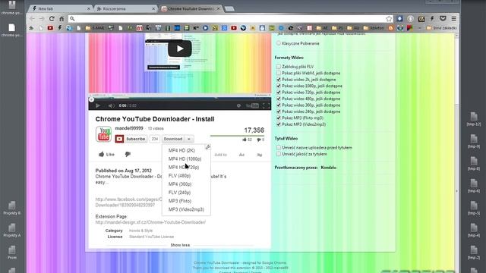Uncheck Pokaż wideo 720p checkbox
The image size is (486, 273).
point(279,93)
